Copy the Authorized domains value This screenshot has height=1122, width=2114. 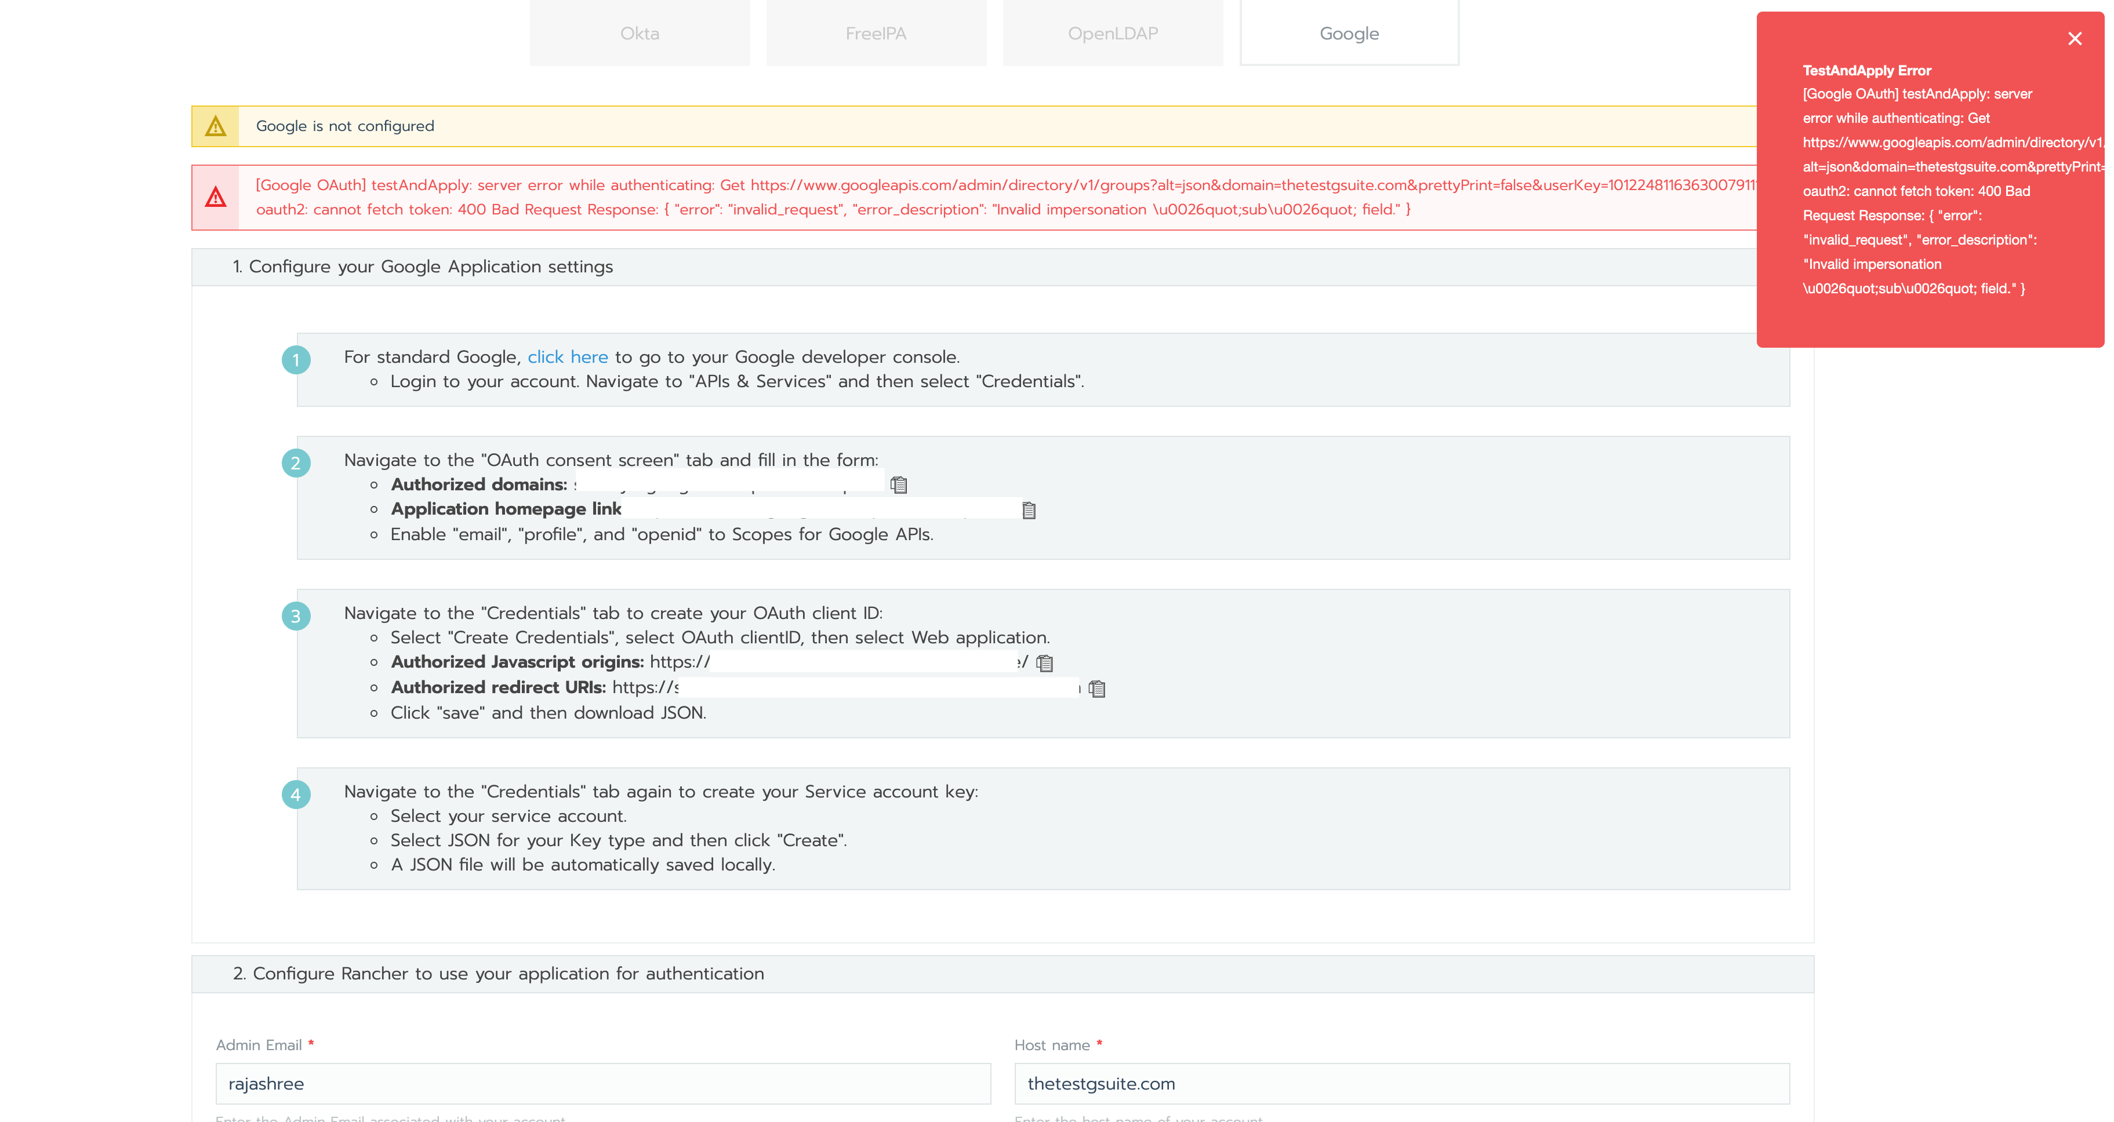coord(899,485)
